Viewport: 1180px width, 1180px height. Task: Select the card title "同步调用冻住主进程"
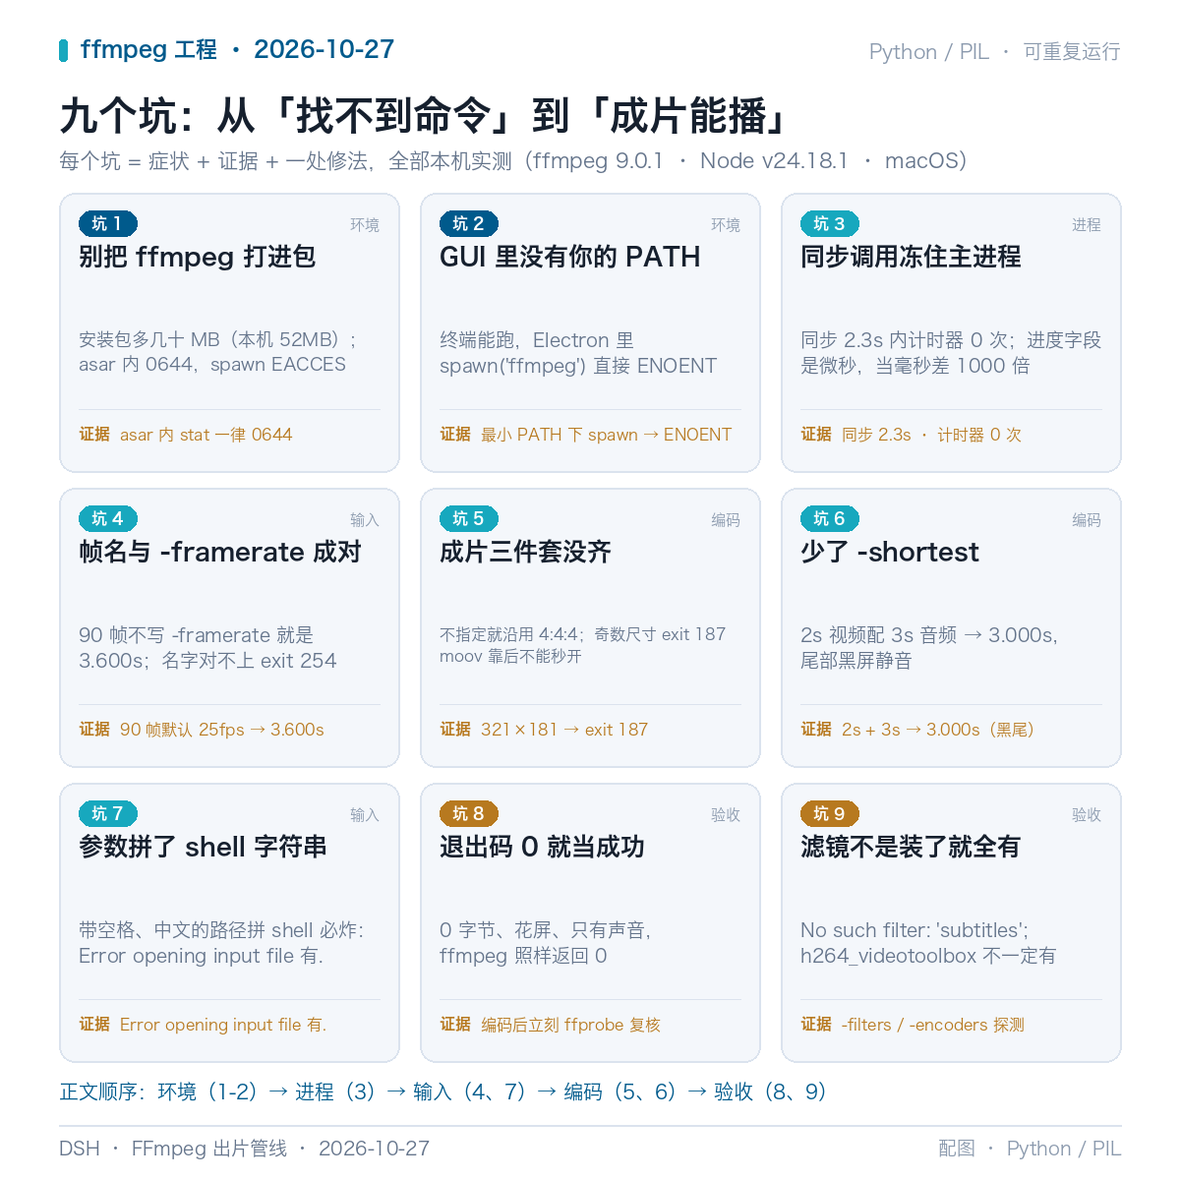(912, 258)
